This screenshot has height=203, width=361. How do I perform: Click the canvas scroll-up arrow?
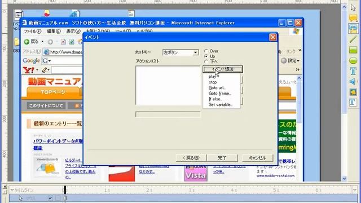tap(345, 7)
